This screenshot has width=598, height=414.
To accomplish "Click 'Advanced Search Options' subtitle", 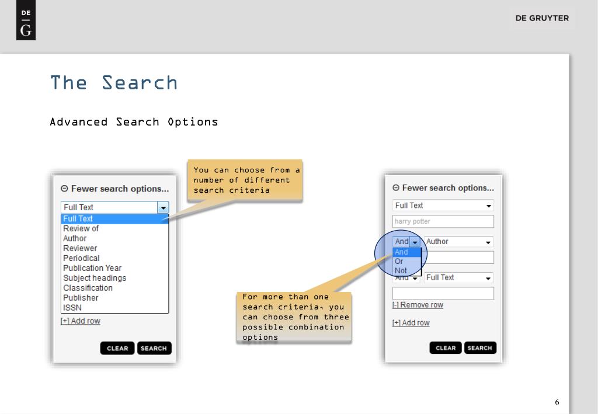I will coord(134,122).
